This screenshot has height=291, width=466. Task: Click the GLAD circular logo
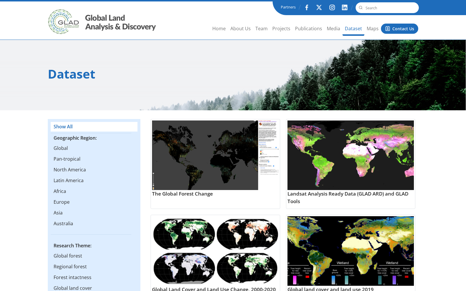pyautogui.click(x=64, y=22)
